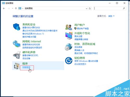130x97 pixels.
Task: Click 通过文件历史记录保存你的文件备份副本 link
Action: click(x=40, y=31)
